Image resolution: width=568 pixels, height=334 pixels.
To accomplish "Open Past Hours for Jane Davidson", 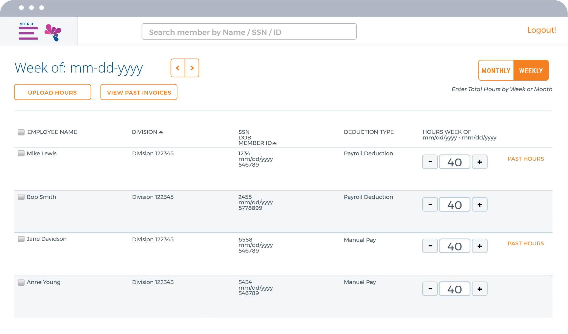I will [x=526, y=244].
